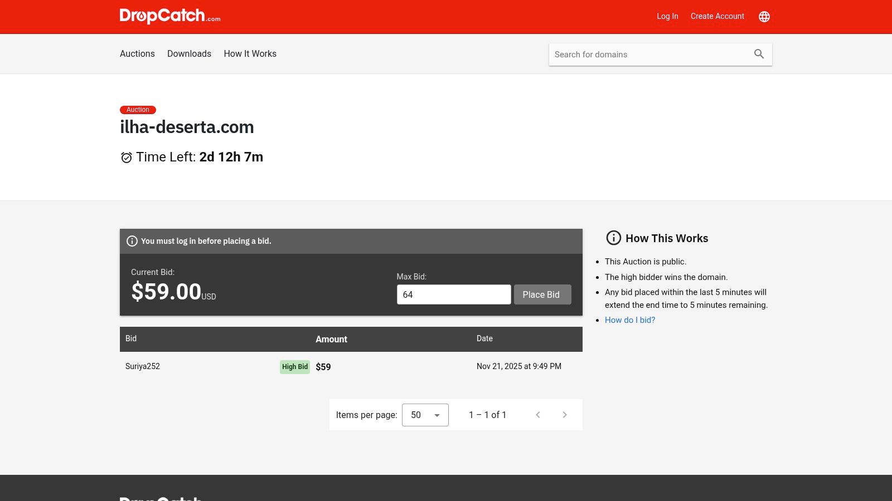
Task: Click the red Auction badge
Action: 138,110
